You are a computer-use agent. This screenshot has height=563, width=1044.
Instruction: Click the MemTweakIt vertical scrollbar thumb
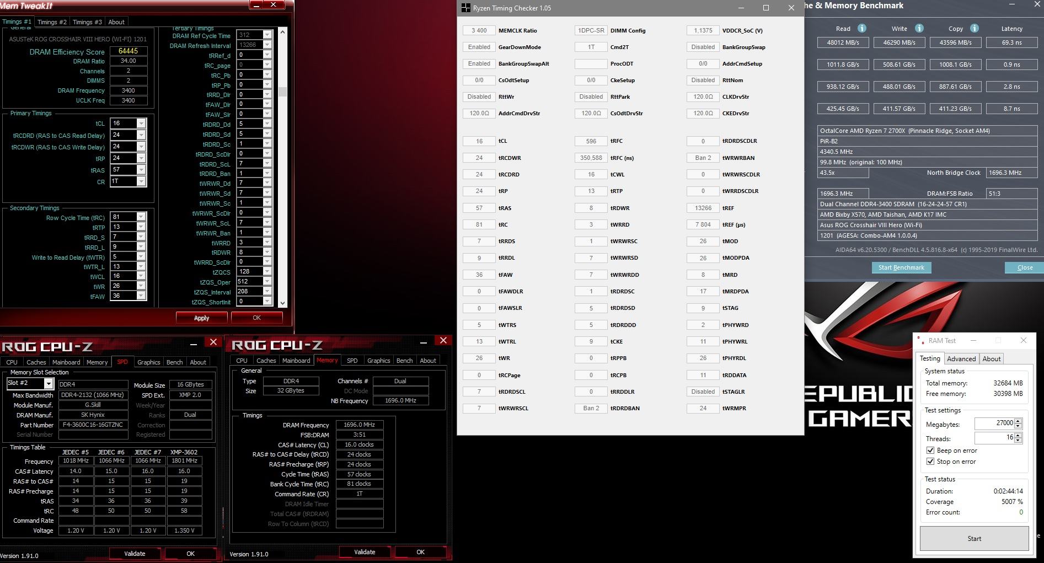(x=282, y=92)
